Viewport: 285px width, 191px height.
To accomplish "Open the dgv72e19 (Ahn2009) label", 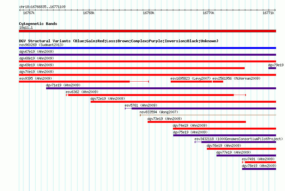I will click(x=108, y=99).
